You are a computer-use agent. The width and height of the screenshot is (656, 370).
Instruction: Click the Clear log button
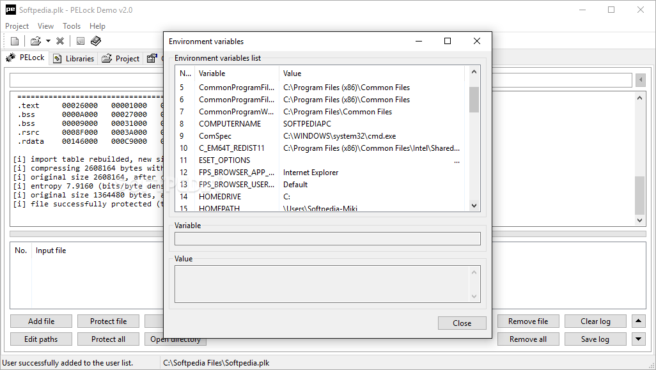tap(595, 321)
